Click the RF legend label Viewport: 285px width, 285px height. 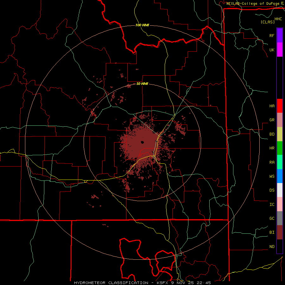272,35
